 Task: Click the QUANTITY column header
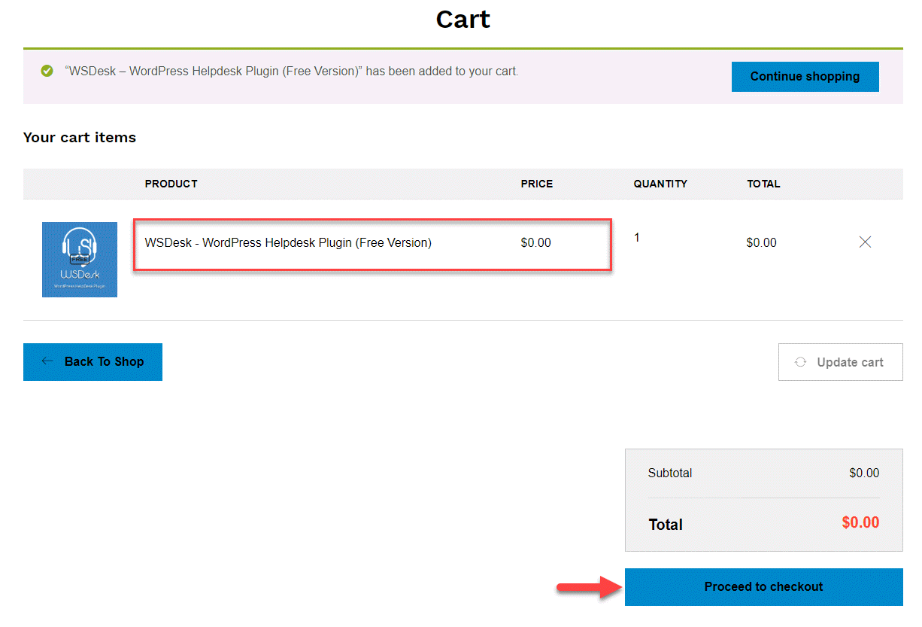coord(660,184)
